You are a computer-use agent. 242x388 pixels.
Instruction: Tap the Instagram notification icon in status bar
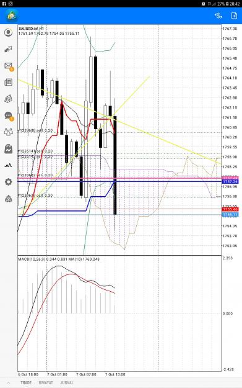pyautogui.click(x=11, y=4)
